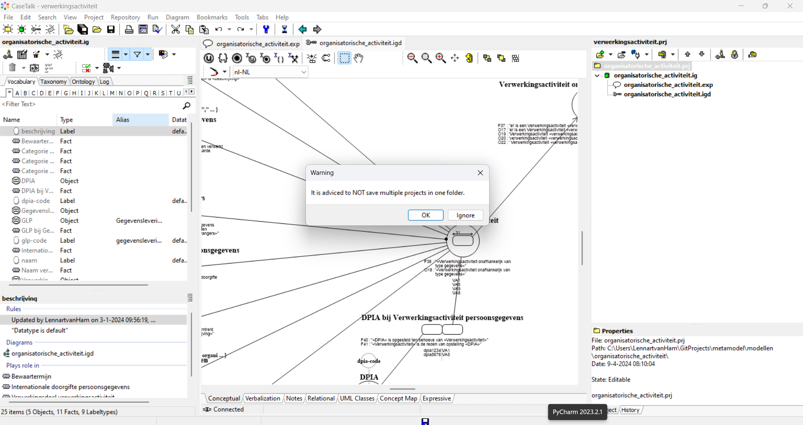Toggle the funnel filter button
The width and height of the screenshot is (803, 425).
pos(137,54)
